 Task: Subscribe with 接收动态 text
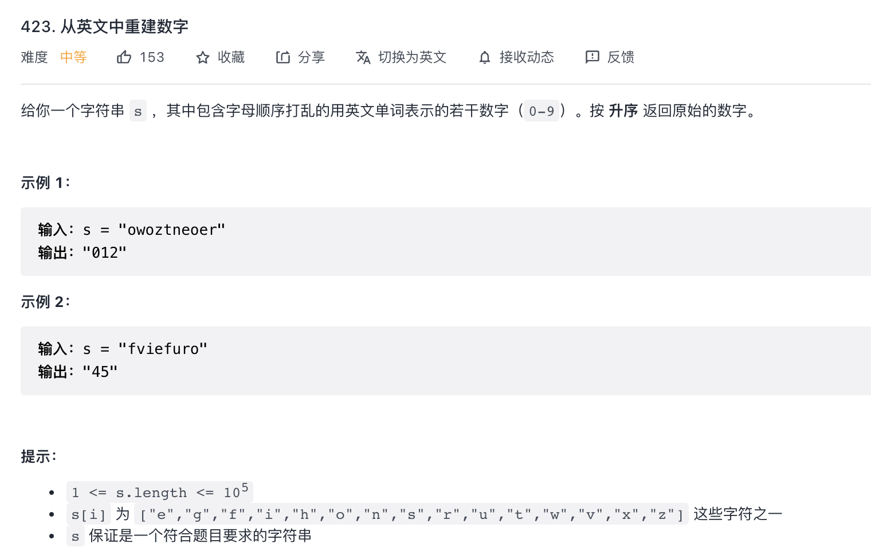(527, 57)
